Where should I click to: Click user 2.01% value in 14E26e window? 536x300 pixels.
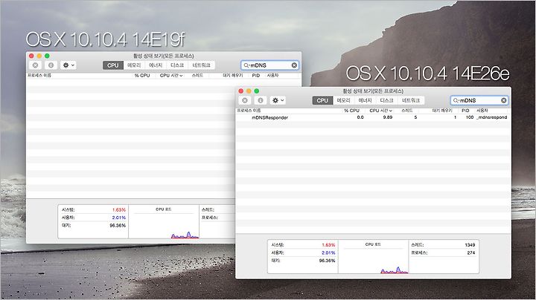[328, 252]
